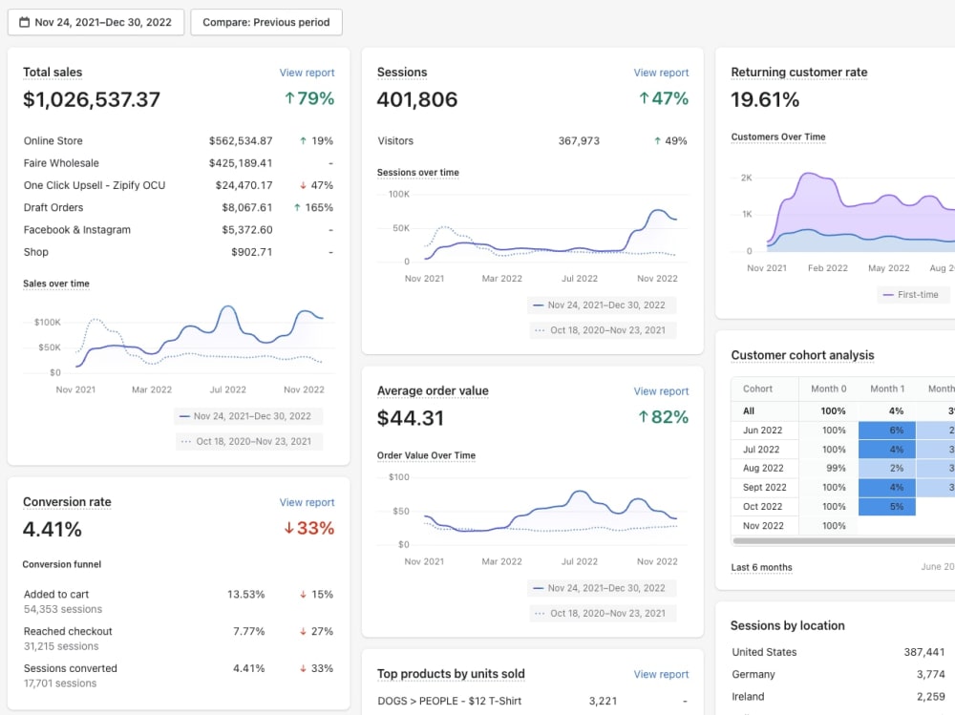955x715 pixels.
Task: Open the date range picker Nov 24, 2021–Dec 30, 2022
Action: tap(95, 22)
